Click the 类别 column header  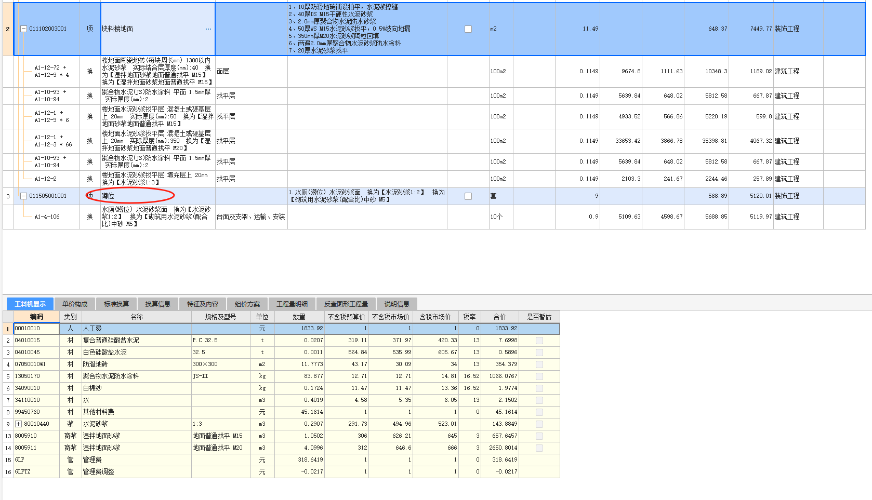coord(71,317)
